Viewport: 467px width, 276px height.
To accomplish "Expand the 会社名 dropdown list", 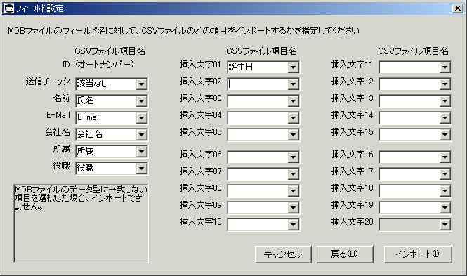I will (141, 135).
